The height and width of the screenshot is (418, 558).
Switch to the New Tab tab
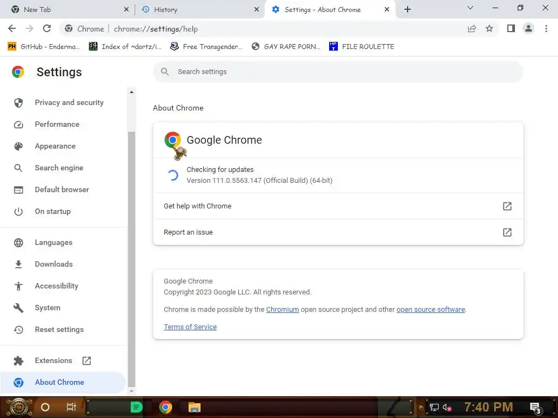point(68,10)
